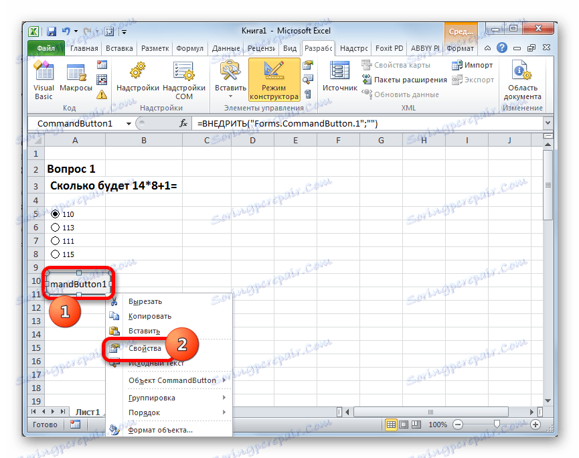The image size is (579, 458).
Task: Expand Объект CommandButton submenu
Action: tap(224, 380)
